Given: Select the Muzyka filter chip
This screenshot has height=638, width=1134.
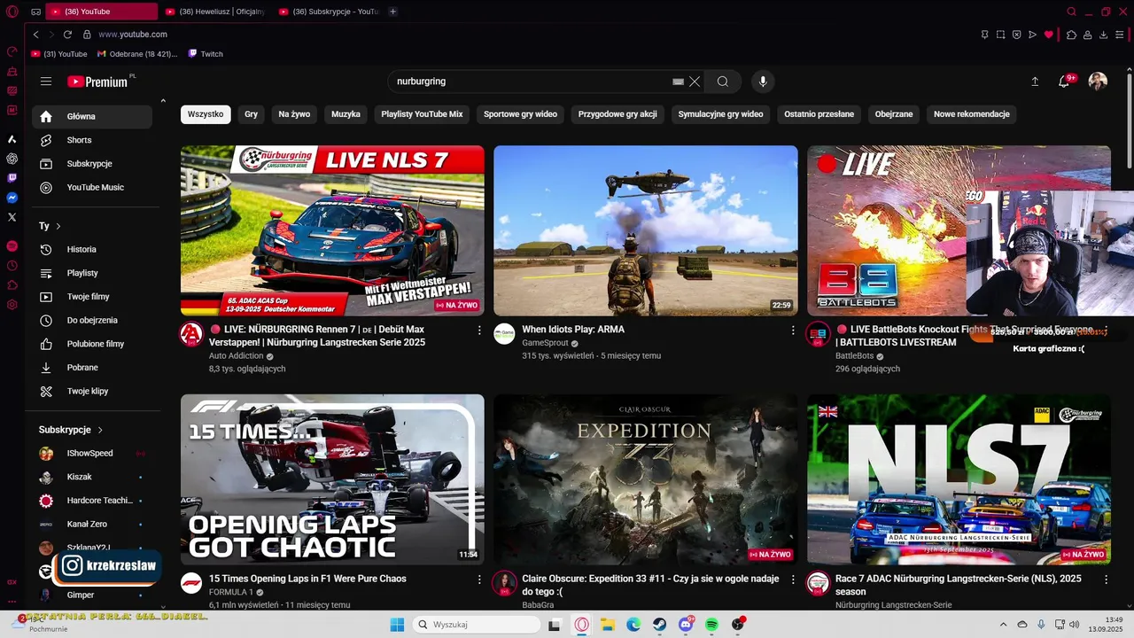Looking at the screenshot, I should [x=346, y=114].
